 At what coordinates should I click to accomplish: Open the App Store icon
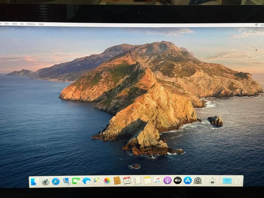188,180
